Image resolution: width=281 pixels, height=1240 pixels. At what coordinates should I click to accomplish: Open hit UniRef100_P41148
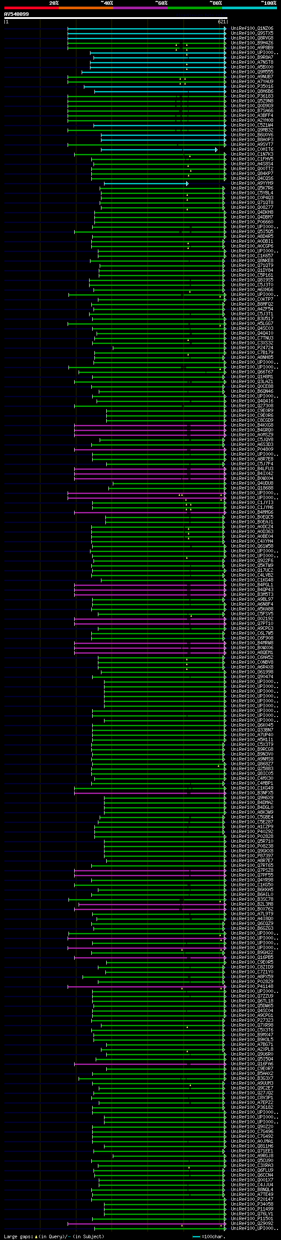coord(252,986)
